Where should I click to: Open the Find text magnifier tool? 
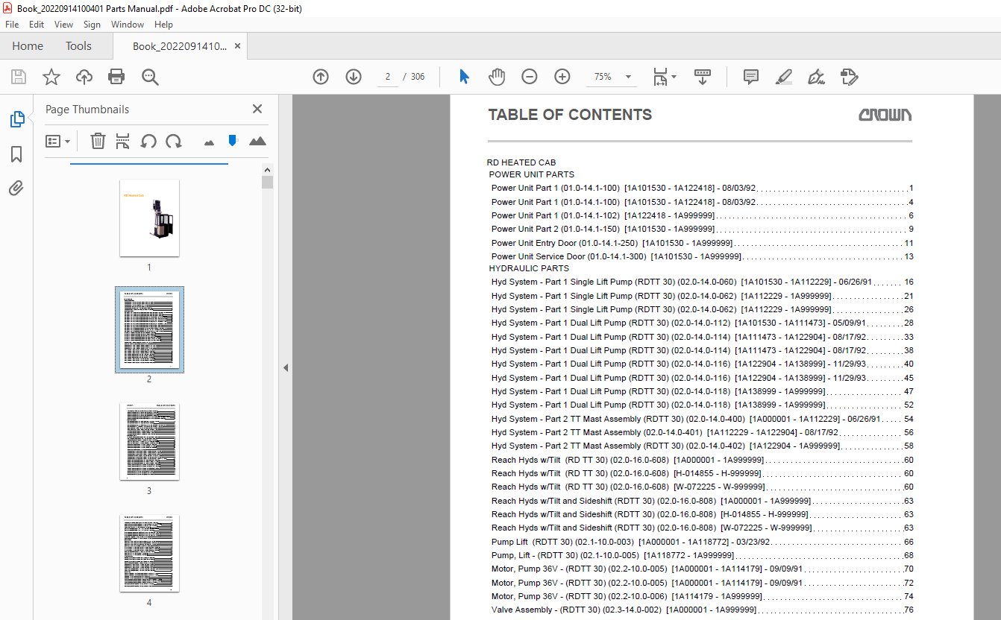[x=150, y=77]
